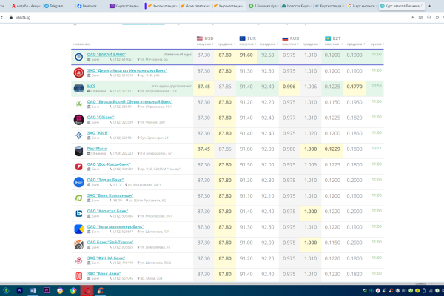Click the camera snapshot icon in browser toolbar
Viewport: 444px width, 296px height.
click(420, 17)
